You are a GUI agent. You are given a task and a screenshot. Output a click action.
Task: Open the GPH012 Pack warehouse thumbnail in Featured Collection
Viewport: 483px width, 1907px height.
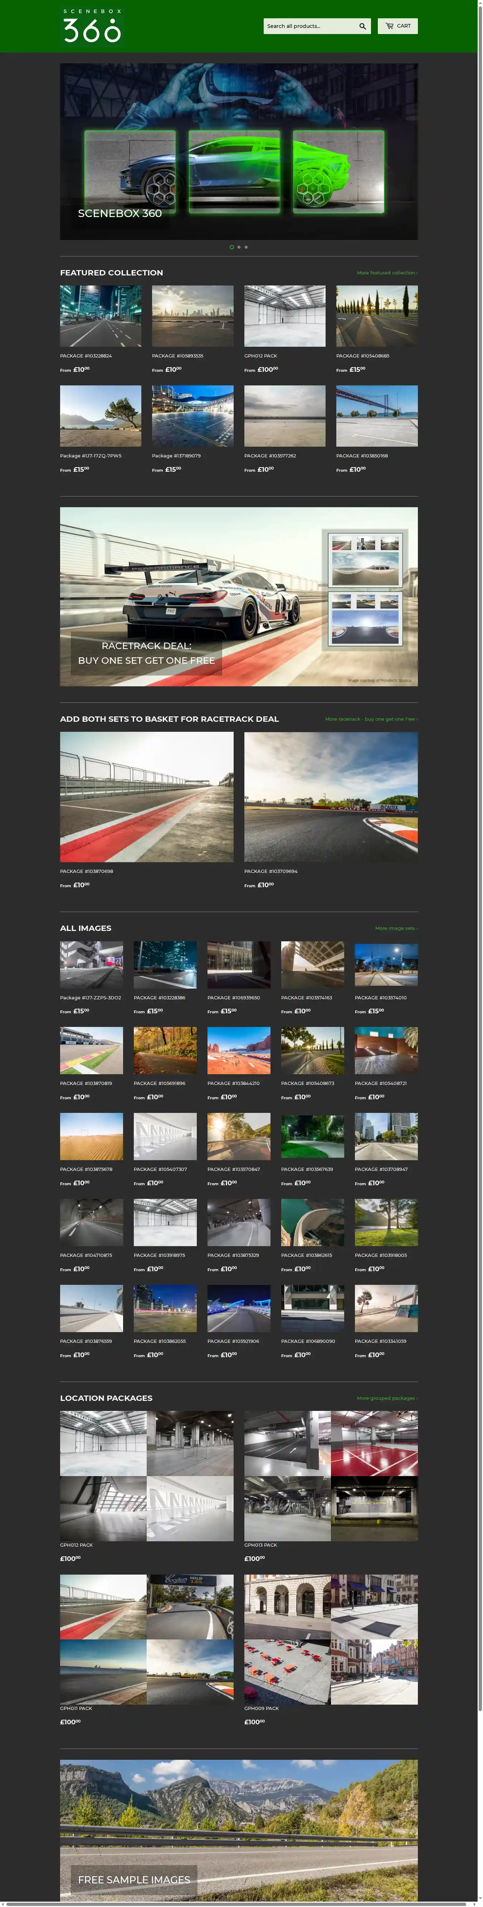click(x=285, y=316)
